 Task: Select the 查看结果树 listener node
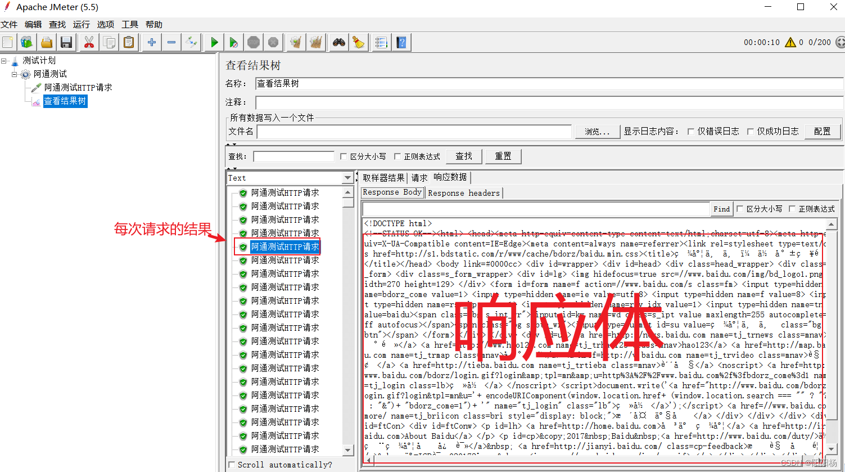(65, 101)
